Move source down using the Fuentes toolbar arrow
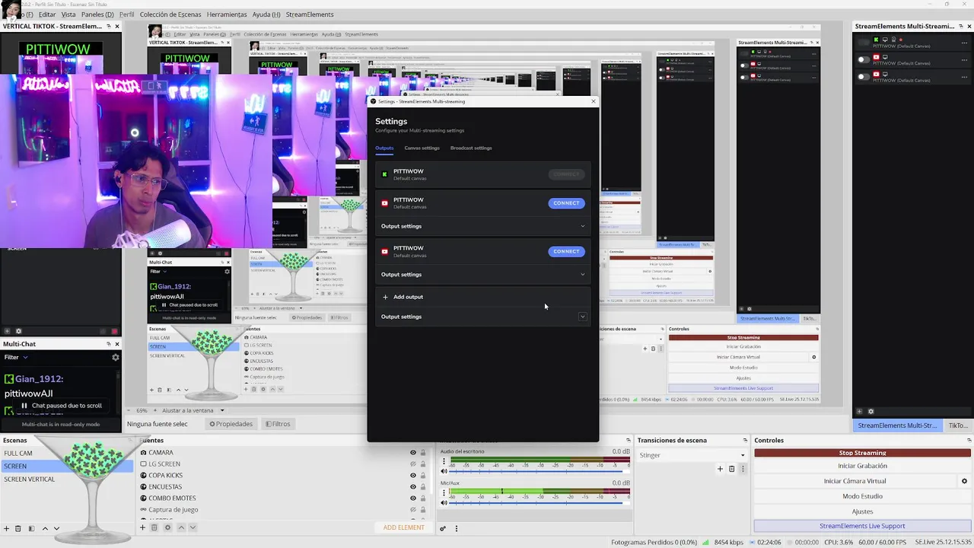The height and width of the screenshot is (548, 974). coord(193,527)
